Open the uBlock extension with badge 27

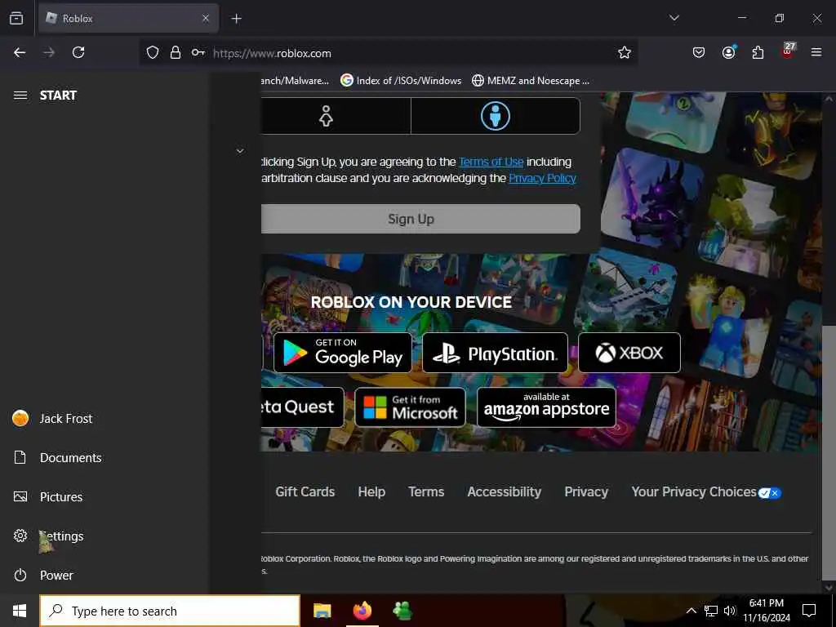click(x=788, y=51)
